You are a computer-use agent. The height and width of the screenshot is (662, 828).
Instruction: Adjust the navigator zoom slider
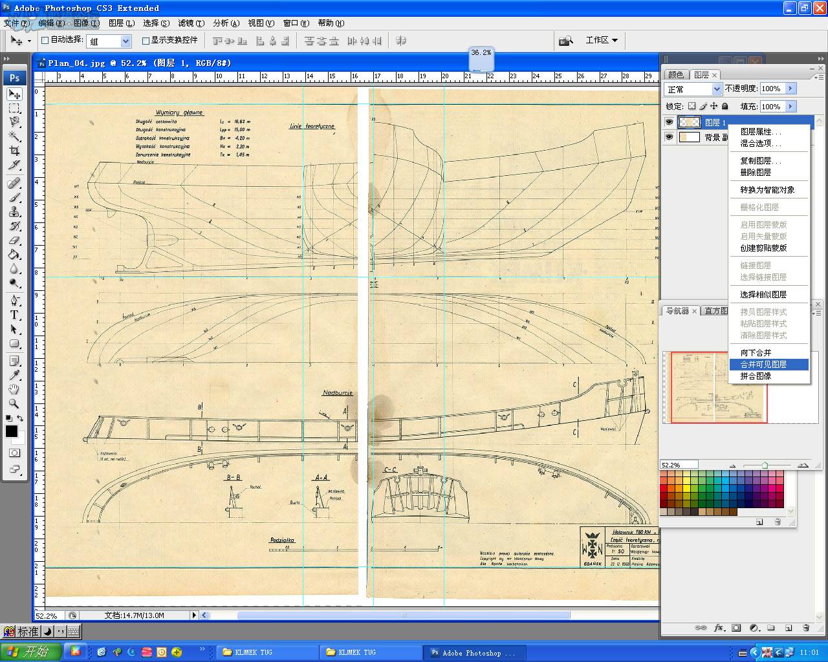pyautogui.click(x=765, y=465)
